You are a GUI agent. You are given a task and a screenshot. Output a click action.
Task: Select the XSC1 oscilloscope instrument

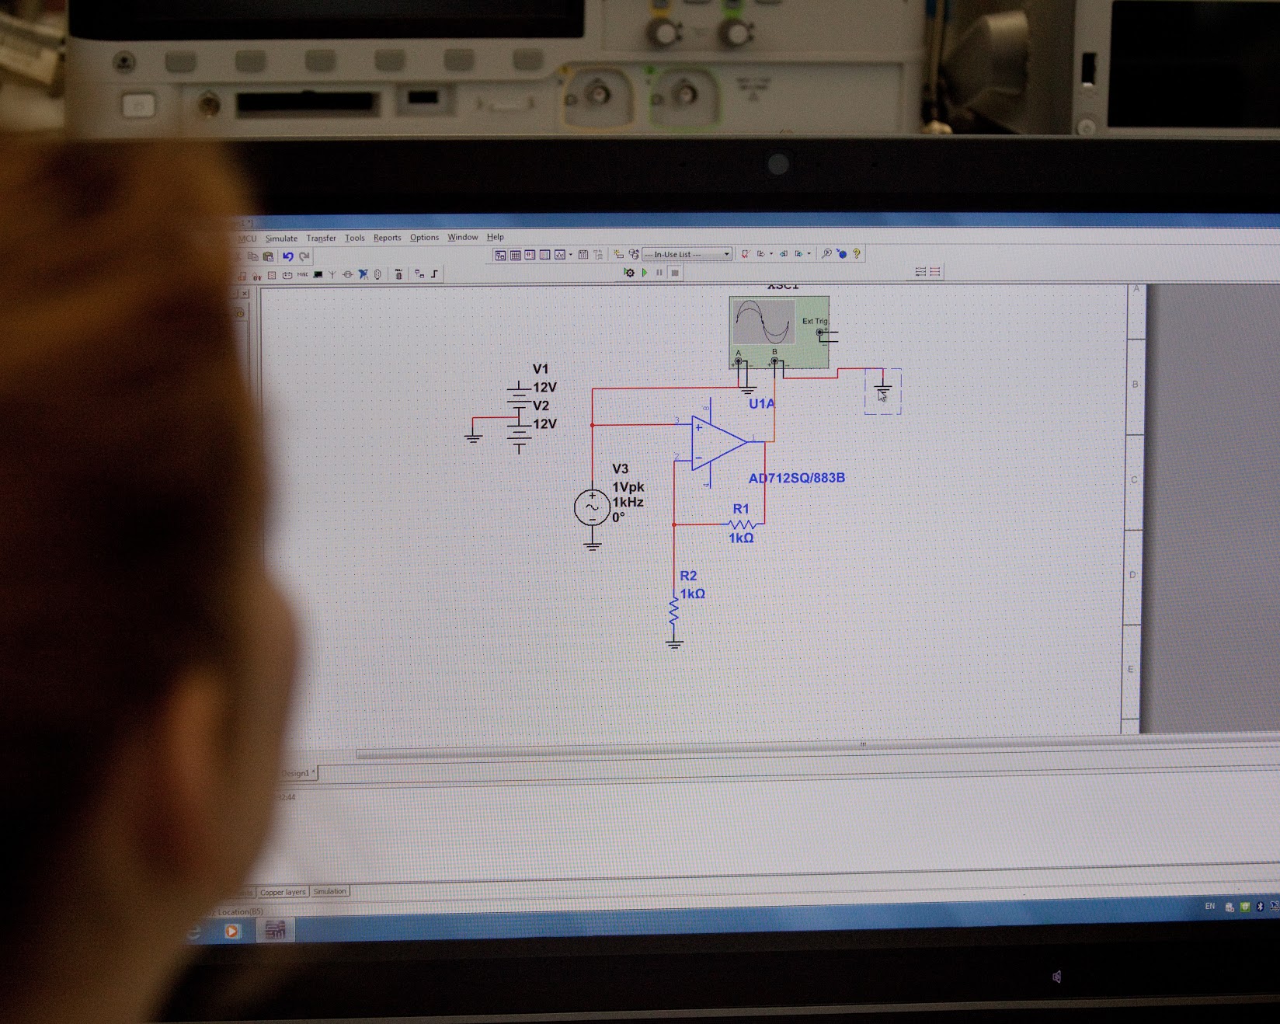click(779, 332)
